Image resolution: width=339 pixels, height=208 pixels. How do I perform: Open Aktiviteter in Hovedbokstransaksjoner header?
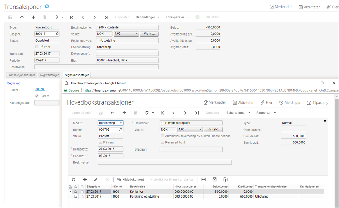pos(243,102)
